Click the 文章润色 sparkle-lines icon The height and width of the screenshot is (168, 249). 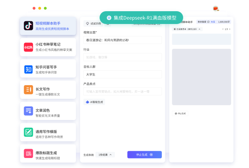[29, 111]
